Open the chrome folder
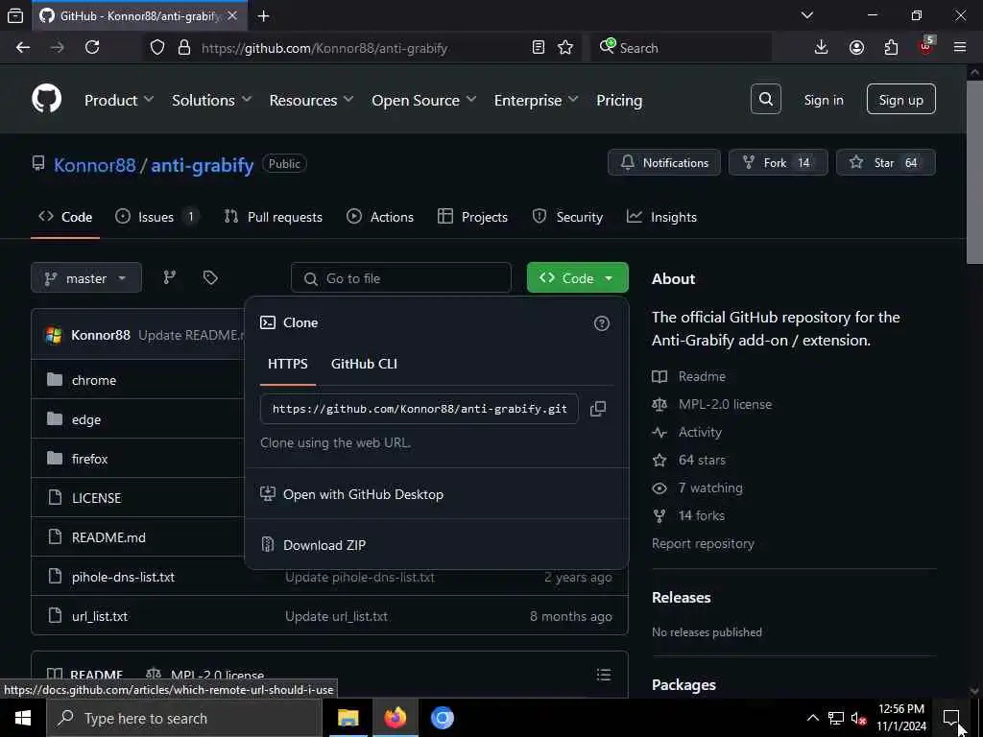 [x=94, y=380]
